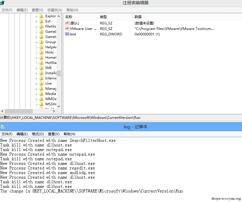The width and height of the screenshot is (242, 202).
Task: Select the Hints folder icon in tree
Action: [x=41, y=52]
